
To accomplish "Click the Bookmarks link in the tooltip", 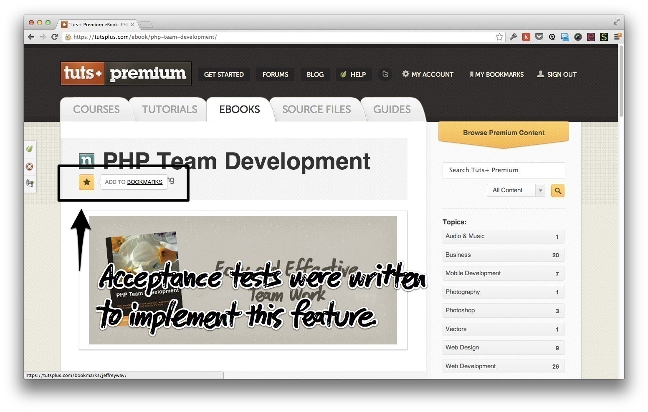I will tap(144, 182).
